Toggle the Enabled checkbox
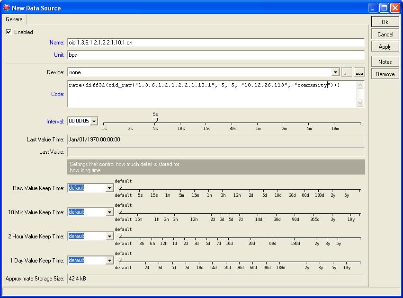Image resolution: width=403 pixels, height=298 pixels. pos(9,32)
